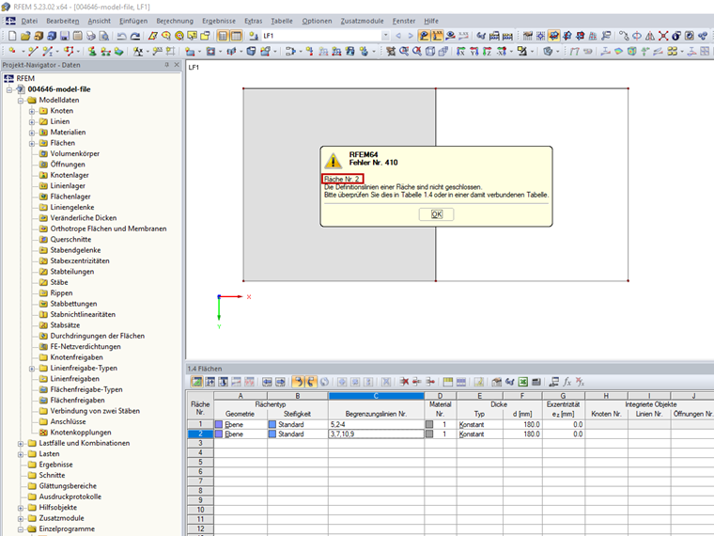The height and width of the screenshot is (536, 714).
Task: Expand the Hilfsobjekte tree node
Action: point(21,507)
